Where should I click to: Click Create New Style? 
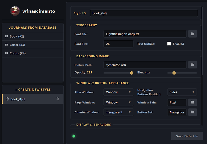point(33,90)
